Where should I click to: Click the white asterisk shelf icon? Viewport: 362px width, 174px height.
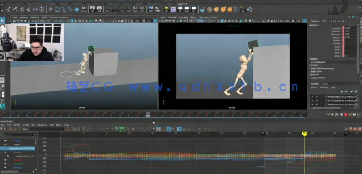[50, 9]
